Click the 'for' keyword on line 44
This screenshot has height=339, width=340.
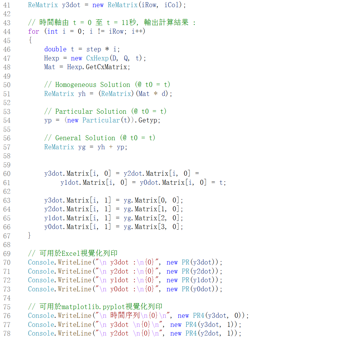[x=33, y=31]
